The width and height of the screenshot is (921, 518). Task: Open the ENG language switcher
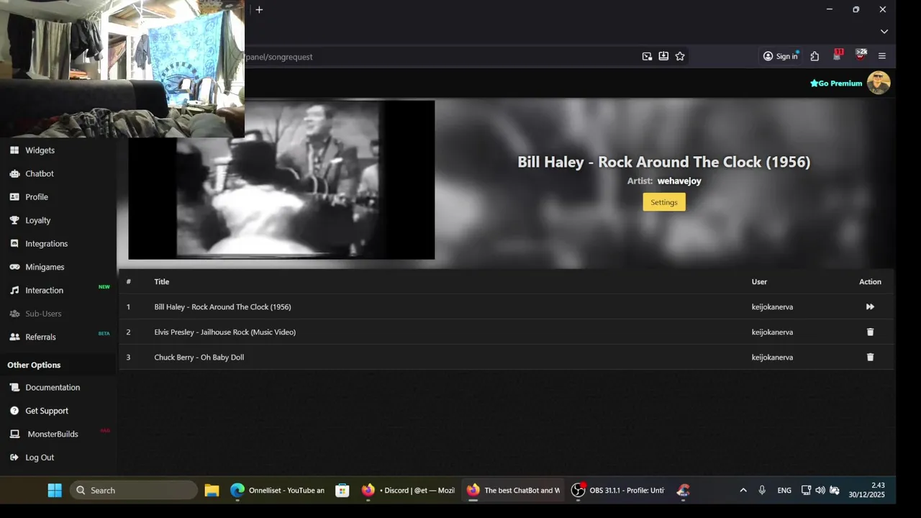[784, 491]
